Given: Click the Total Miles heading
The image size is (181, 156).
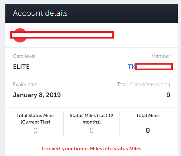Looking at the screenshot, I should [148, 116].
